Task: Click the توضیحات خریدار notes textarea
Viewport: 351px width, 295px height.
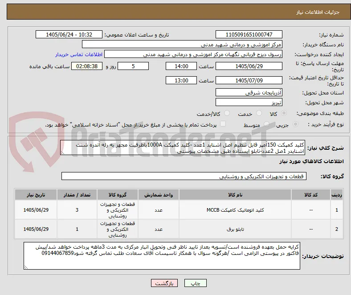Action: (x=162, y=256)
